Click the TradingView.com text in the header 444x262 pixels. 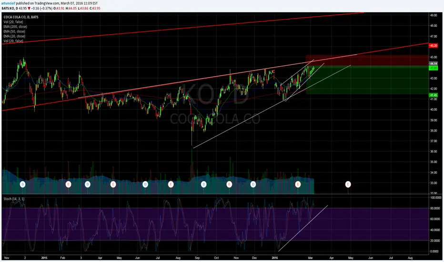pyautogui.click(x=47, y=3)
